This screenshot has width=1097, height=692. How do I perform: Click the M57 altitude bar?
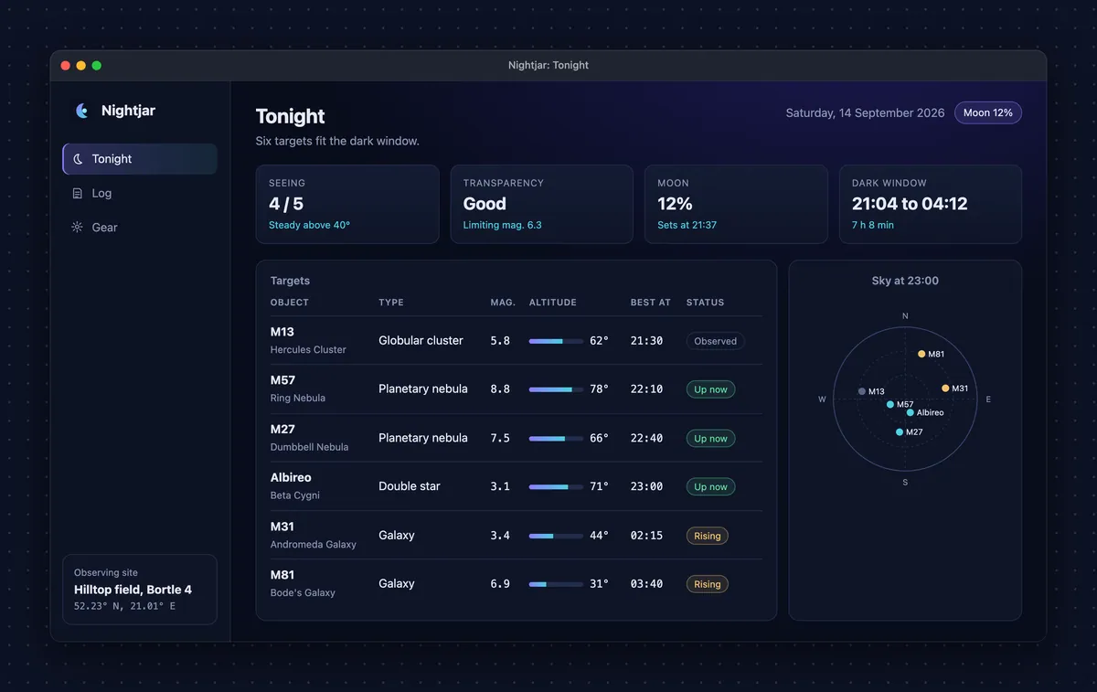point(556,389)
